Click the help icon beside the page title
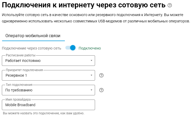The image size is (193, 118). [x=170, y=5]
